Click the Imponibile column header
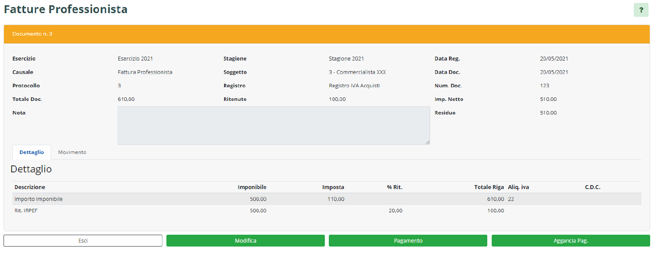655x254 pixels. 252,187
